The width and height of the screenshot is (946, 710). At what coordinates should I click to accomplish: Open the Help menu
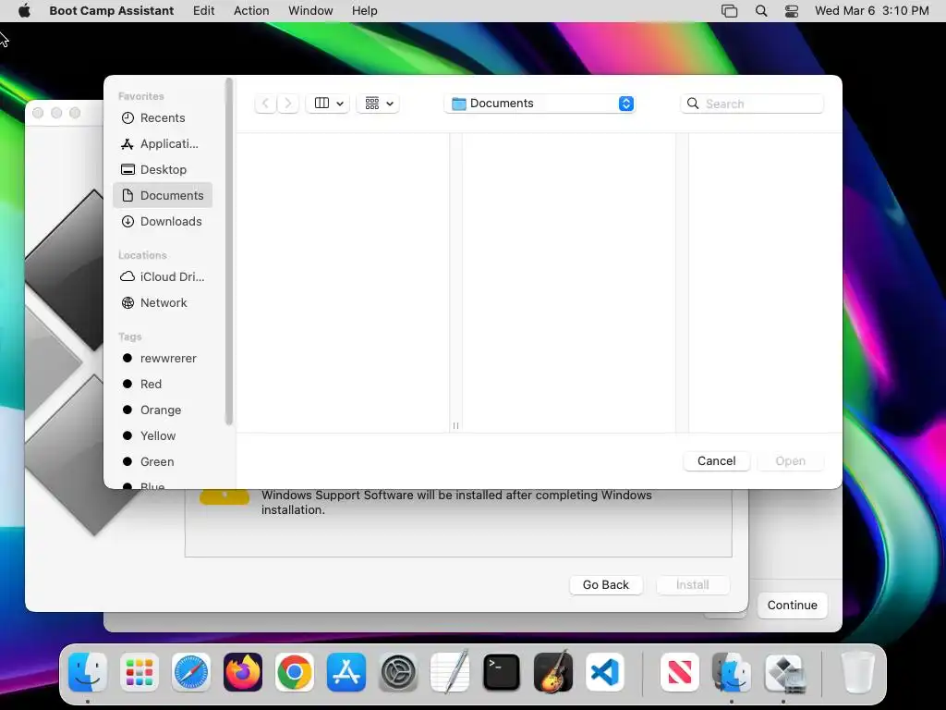(x=364, y=10)
